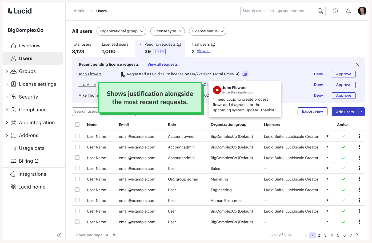
Task: Open the Rows per page dropdown
Action: point(114,235)
